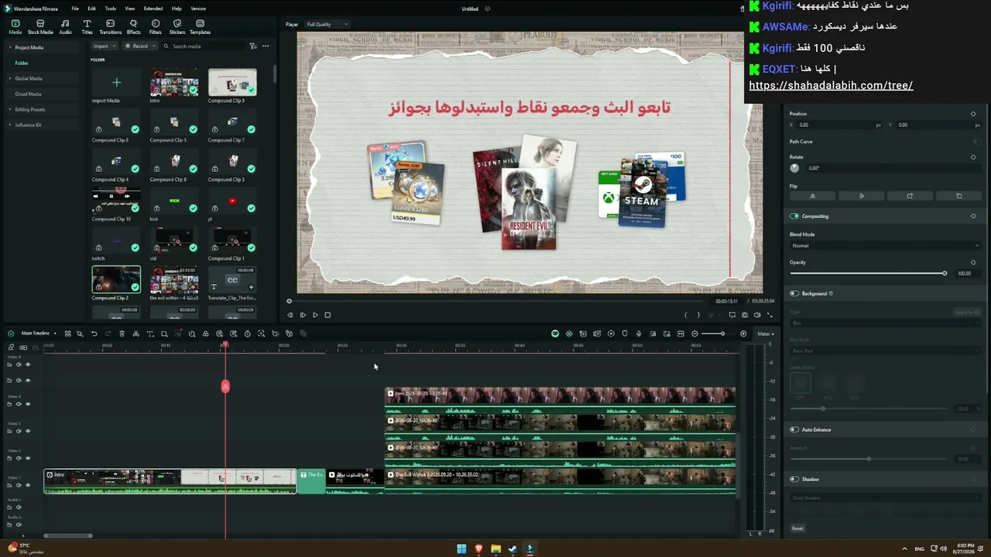Start voiceover with the microphone icon
991x557 pixels.
pyautogui.click(x=639, y=333)
